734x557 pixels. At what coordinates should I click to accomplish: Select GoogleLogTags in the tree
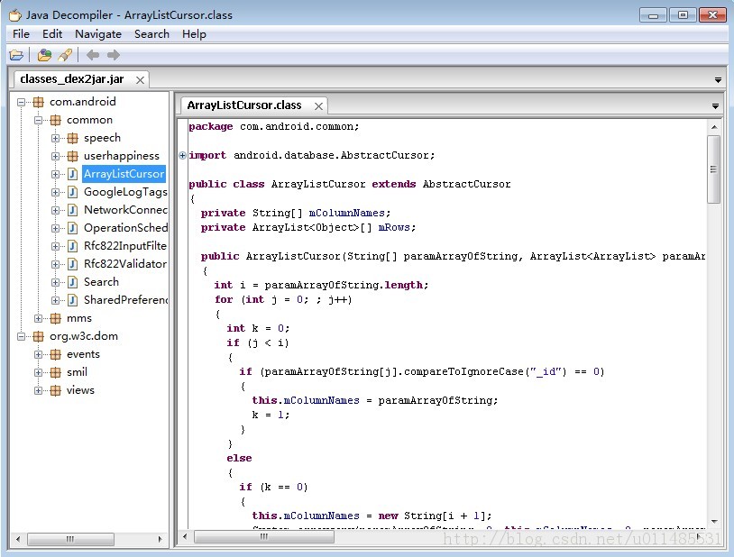[125, 192]
